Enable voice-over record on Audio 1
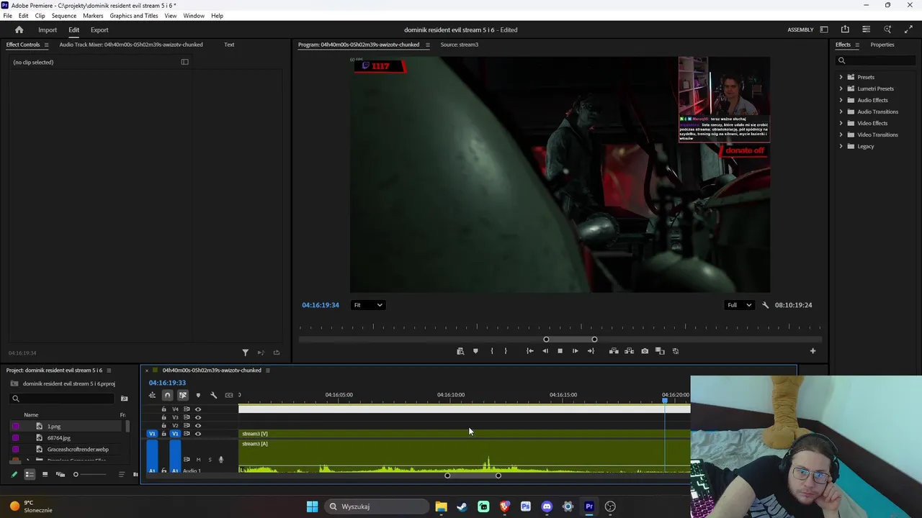 pos(221,460)
